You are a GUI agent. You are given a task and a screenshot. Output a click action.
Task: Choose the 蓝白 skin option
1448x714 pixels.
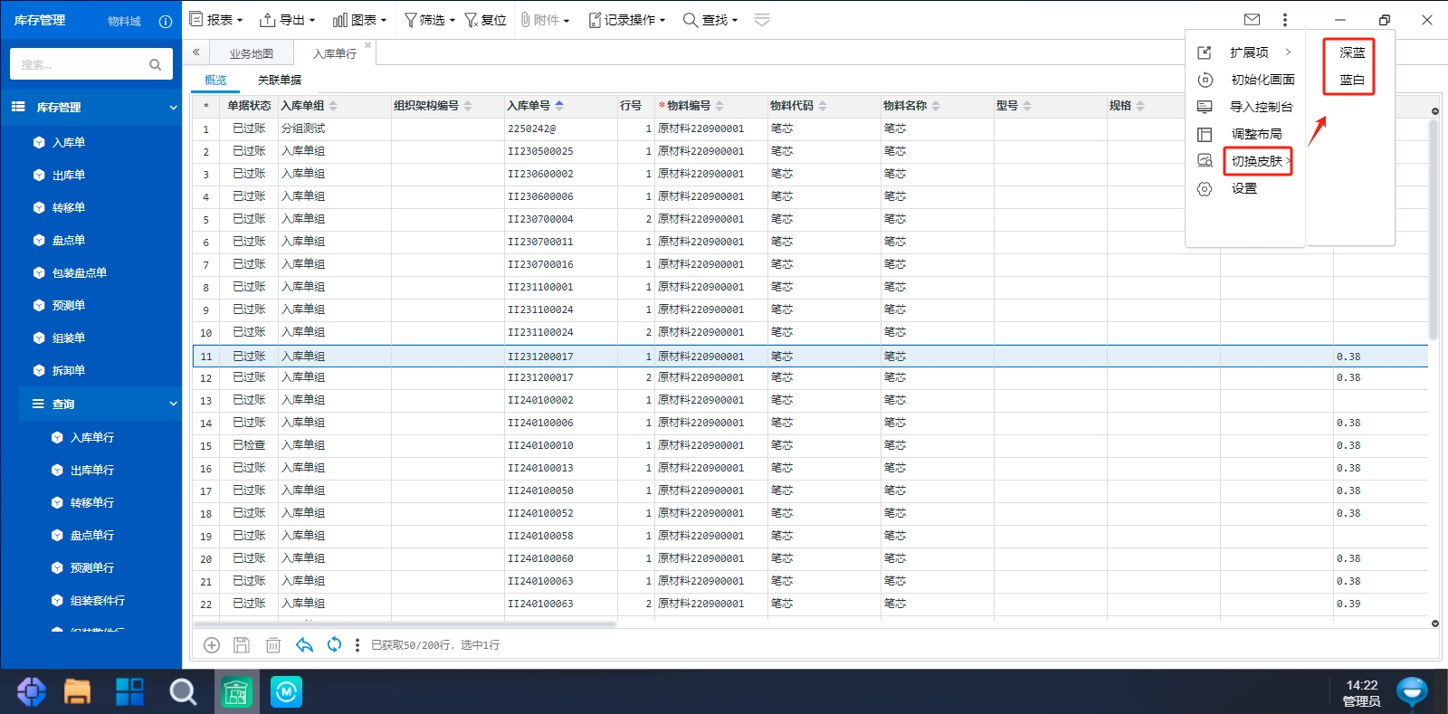1352,80
